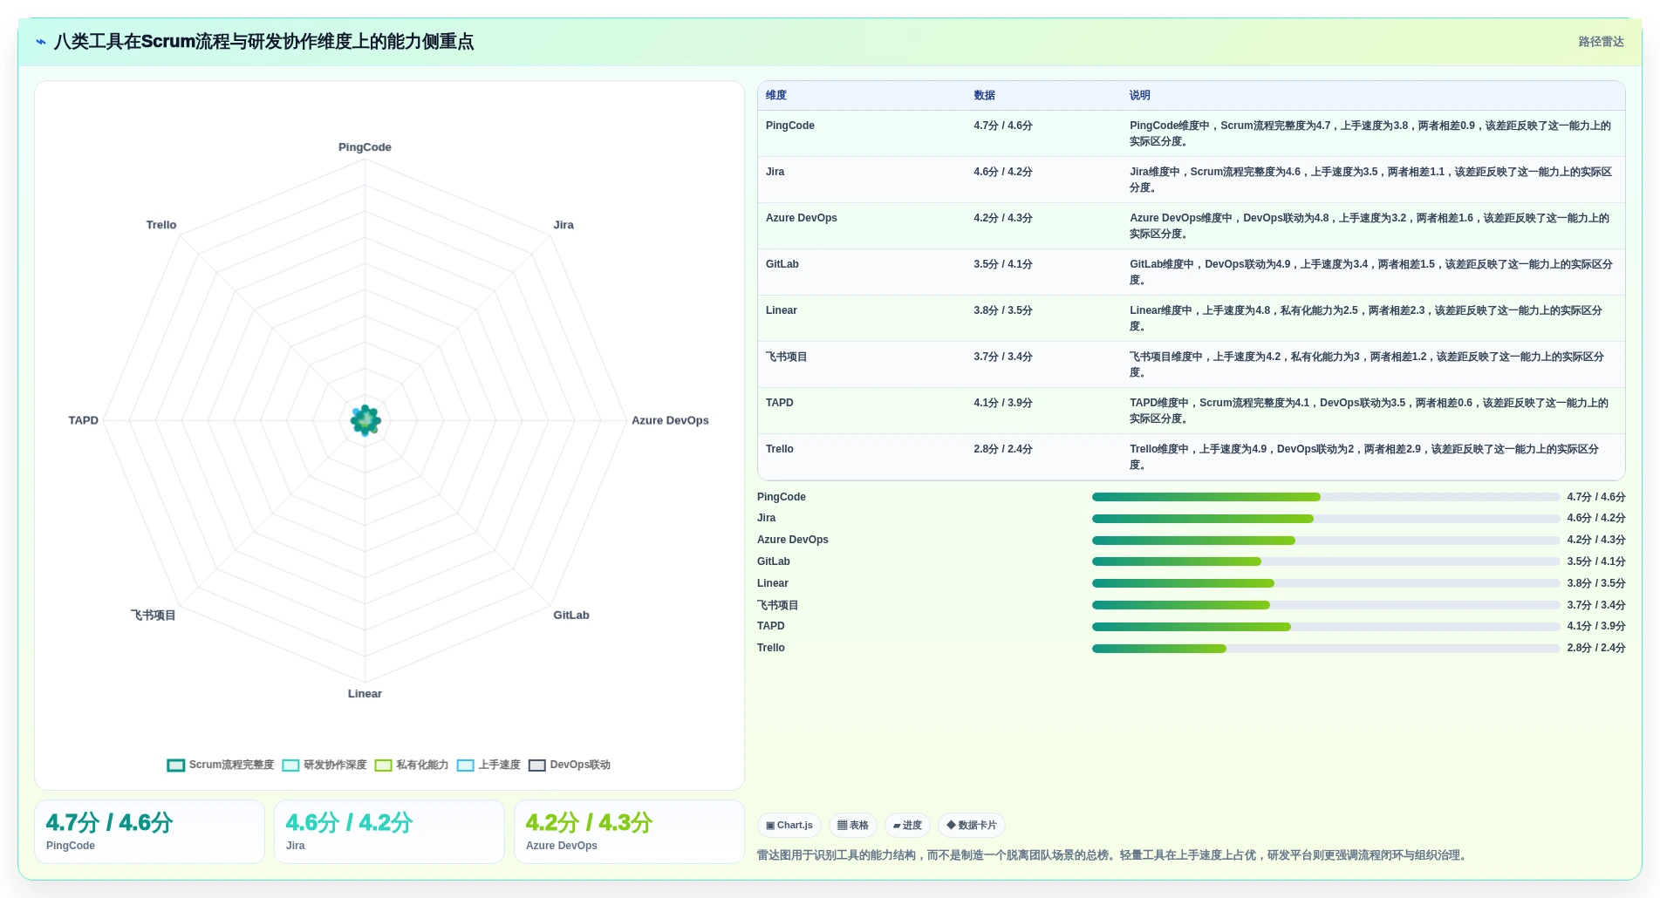
Task: Click the blue icon beside the dashboard title
Action: click(x=41, y=42)
